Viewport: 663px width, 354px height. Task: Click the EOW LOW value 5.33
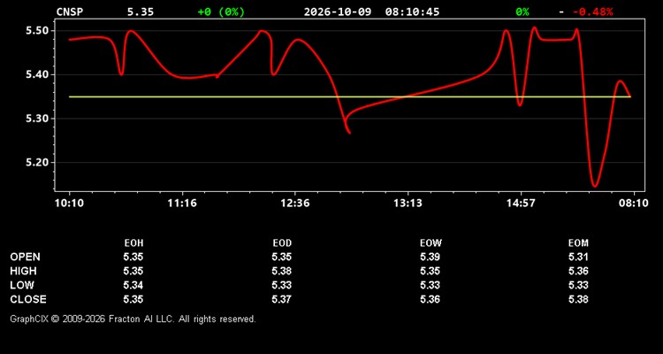[x=430, y=285]
